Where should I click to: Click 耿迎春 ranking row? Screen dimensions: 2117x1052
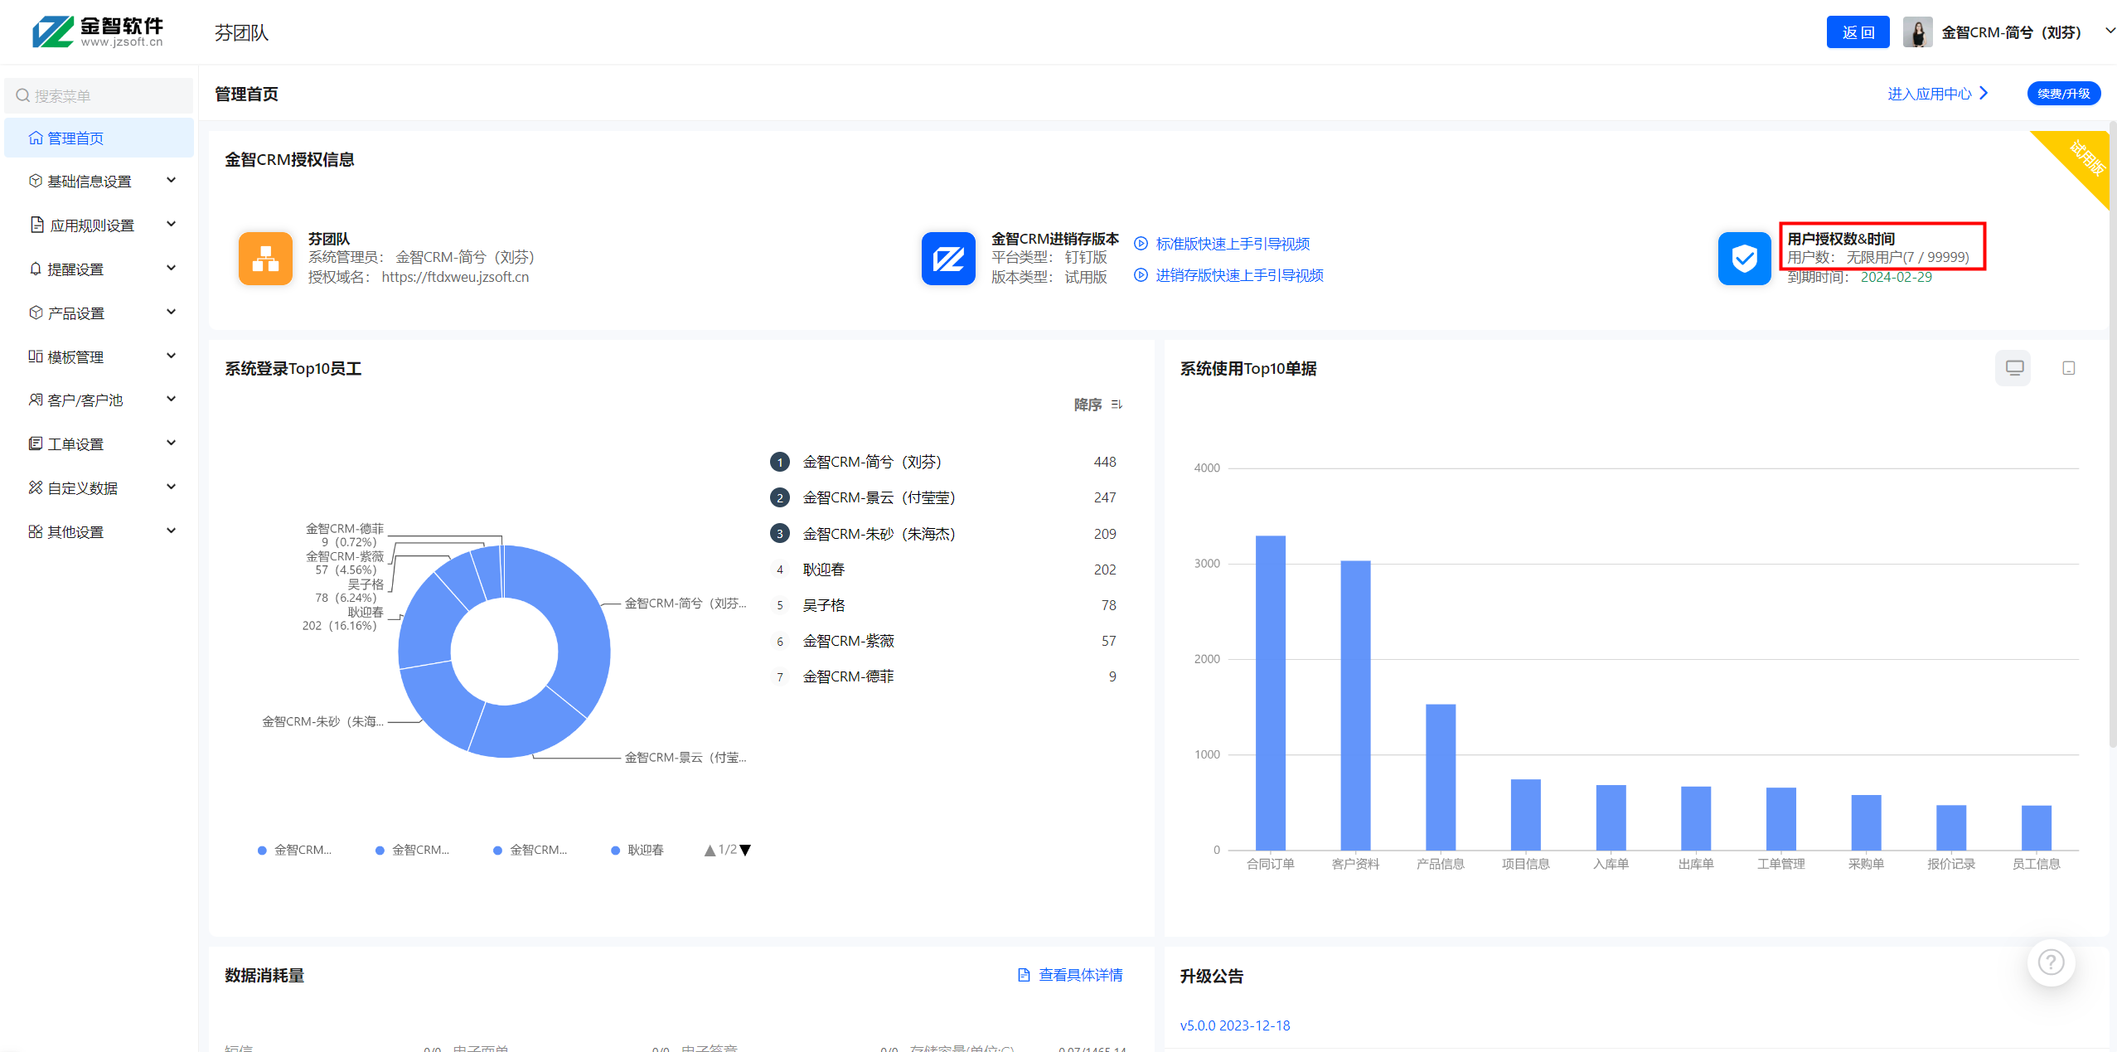[943, 570]
